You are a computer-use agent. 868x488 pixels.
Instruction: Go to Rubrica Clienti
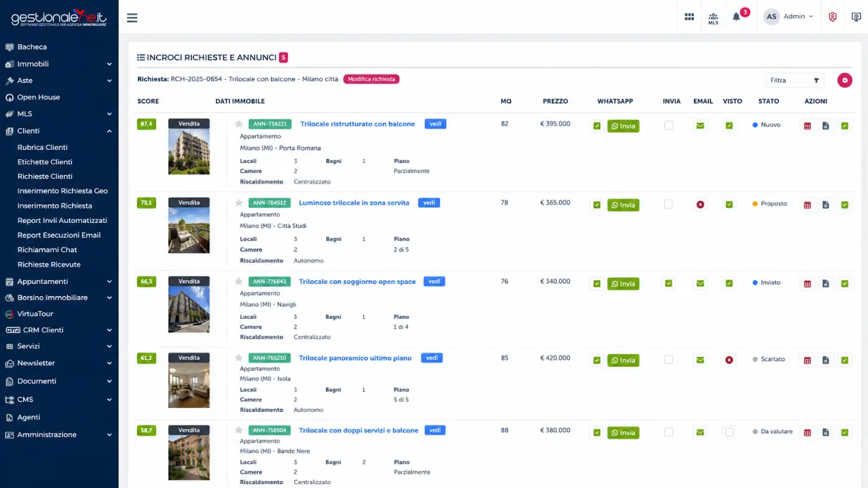[x=42, y=147]
